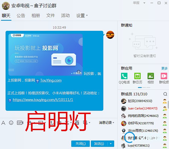Open the projector promo image in chat
169x149 pixels.
(x=46, y=55)
